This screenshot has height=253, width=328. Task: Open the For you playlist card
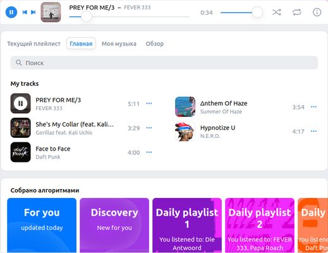click(x=42, y=225)
